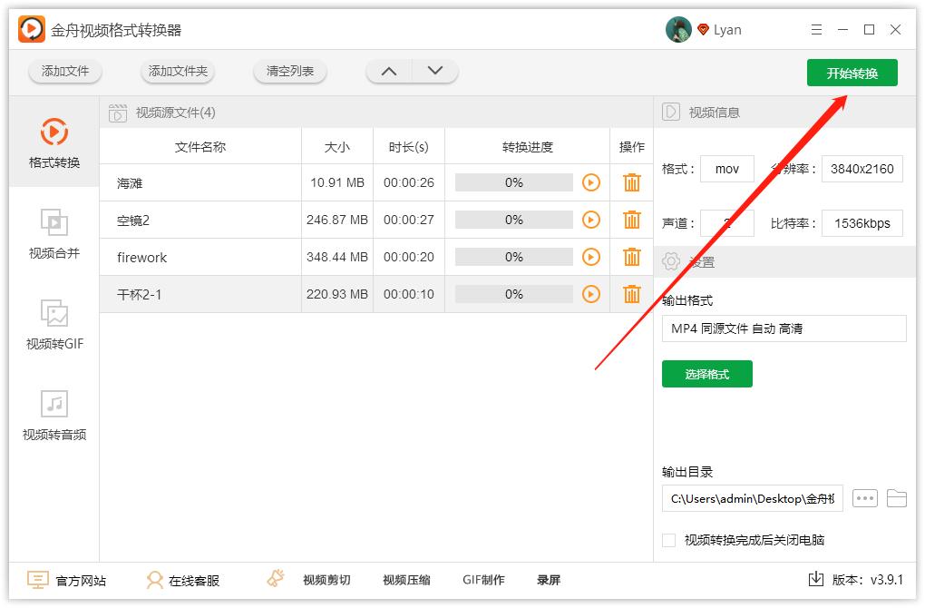Enable shutdown after conversion completes

pyautogui.click(x=668, y=539)
